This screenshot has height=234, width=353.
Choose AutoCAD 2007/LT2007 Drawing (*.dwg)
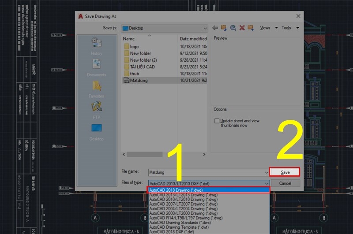click(209, 204)
